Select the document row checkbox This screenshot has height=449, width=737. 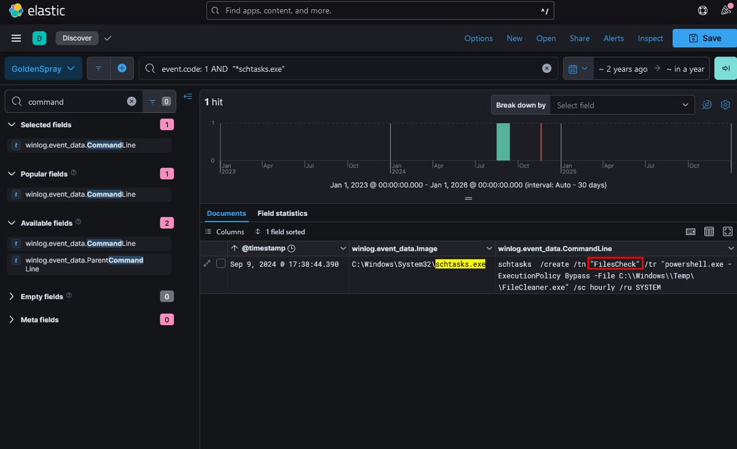tap(221, 264)
